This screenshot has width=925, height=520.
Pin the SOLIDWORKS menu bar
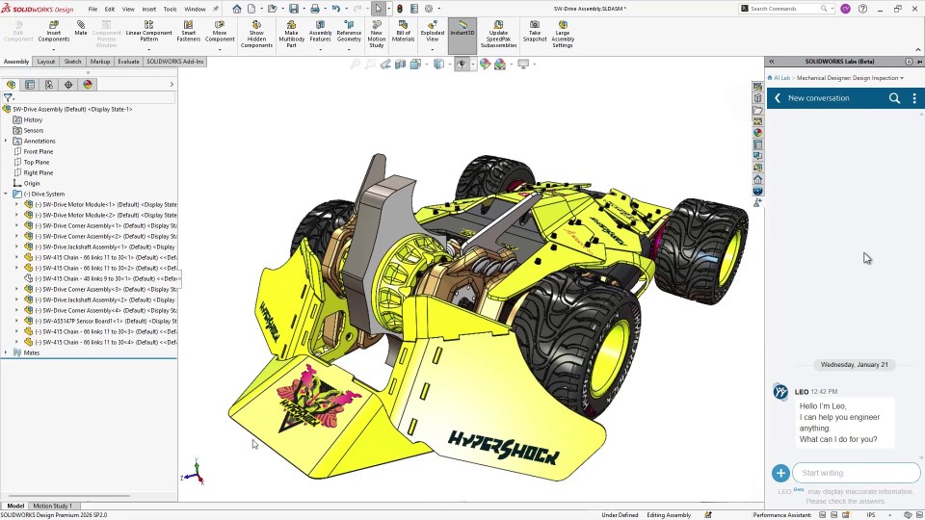[217, 9]
